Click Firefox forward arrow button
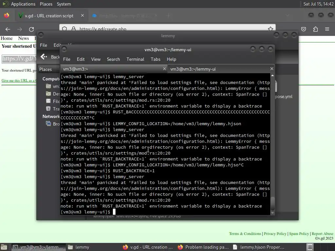The height and width of the screenshot is (251, 335). tap(20, 29)
